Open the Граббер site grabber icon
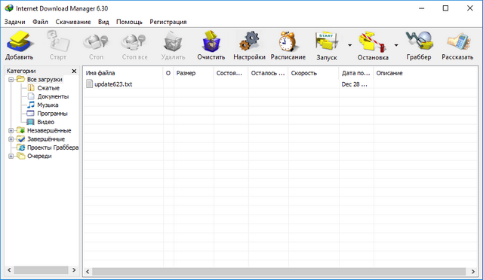 point(419,41)
